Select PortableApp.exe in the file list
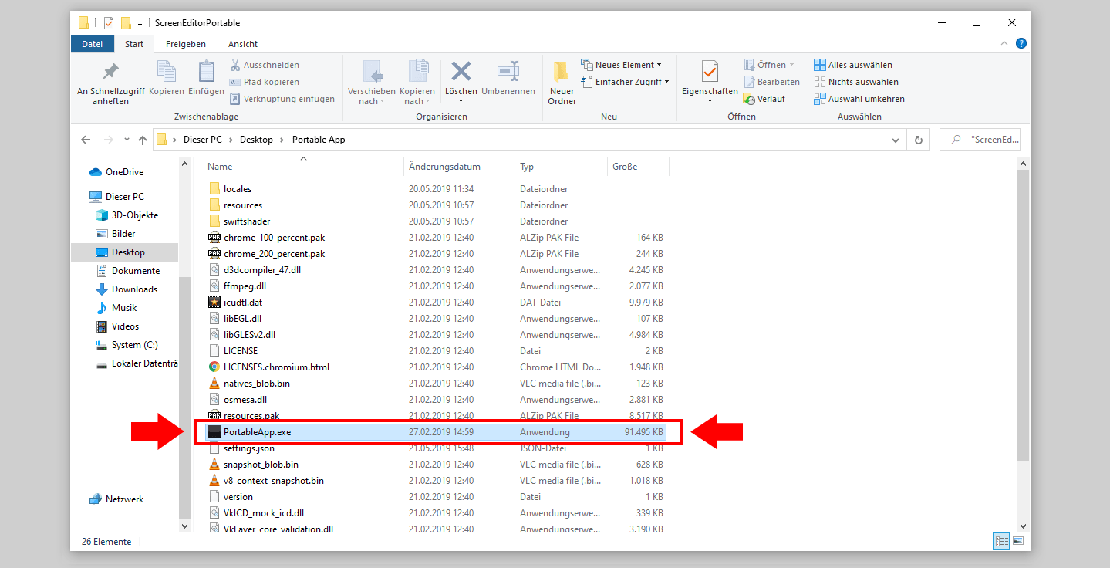Screen dimensions: 1110x568 point(257,432)
